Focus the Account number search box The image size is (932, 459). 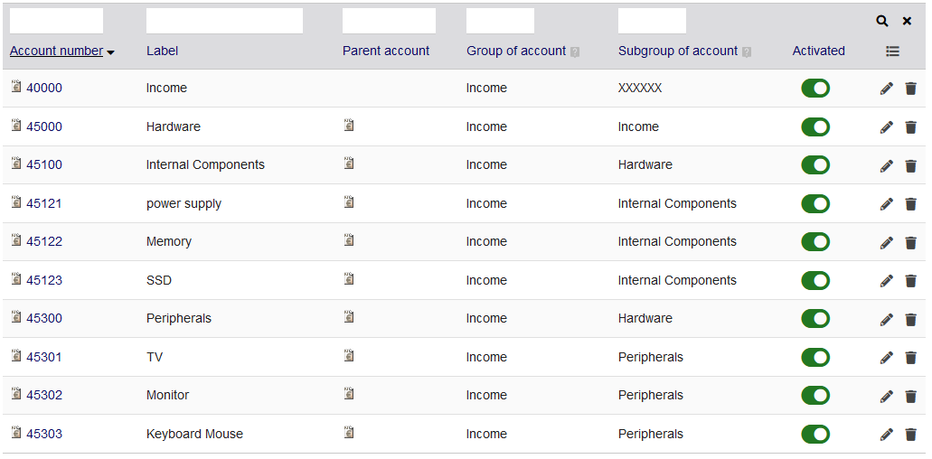tap(56, 21)
